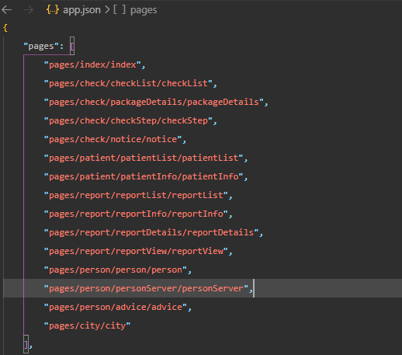Click the closing bracket of pages array
Image resolution: width=402 pixels, height=355 pixels.
point(26,344)
